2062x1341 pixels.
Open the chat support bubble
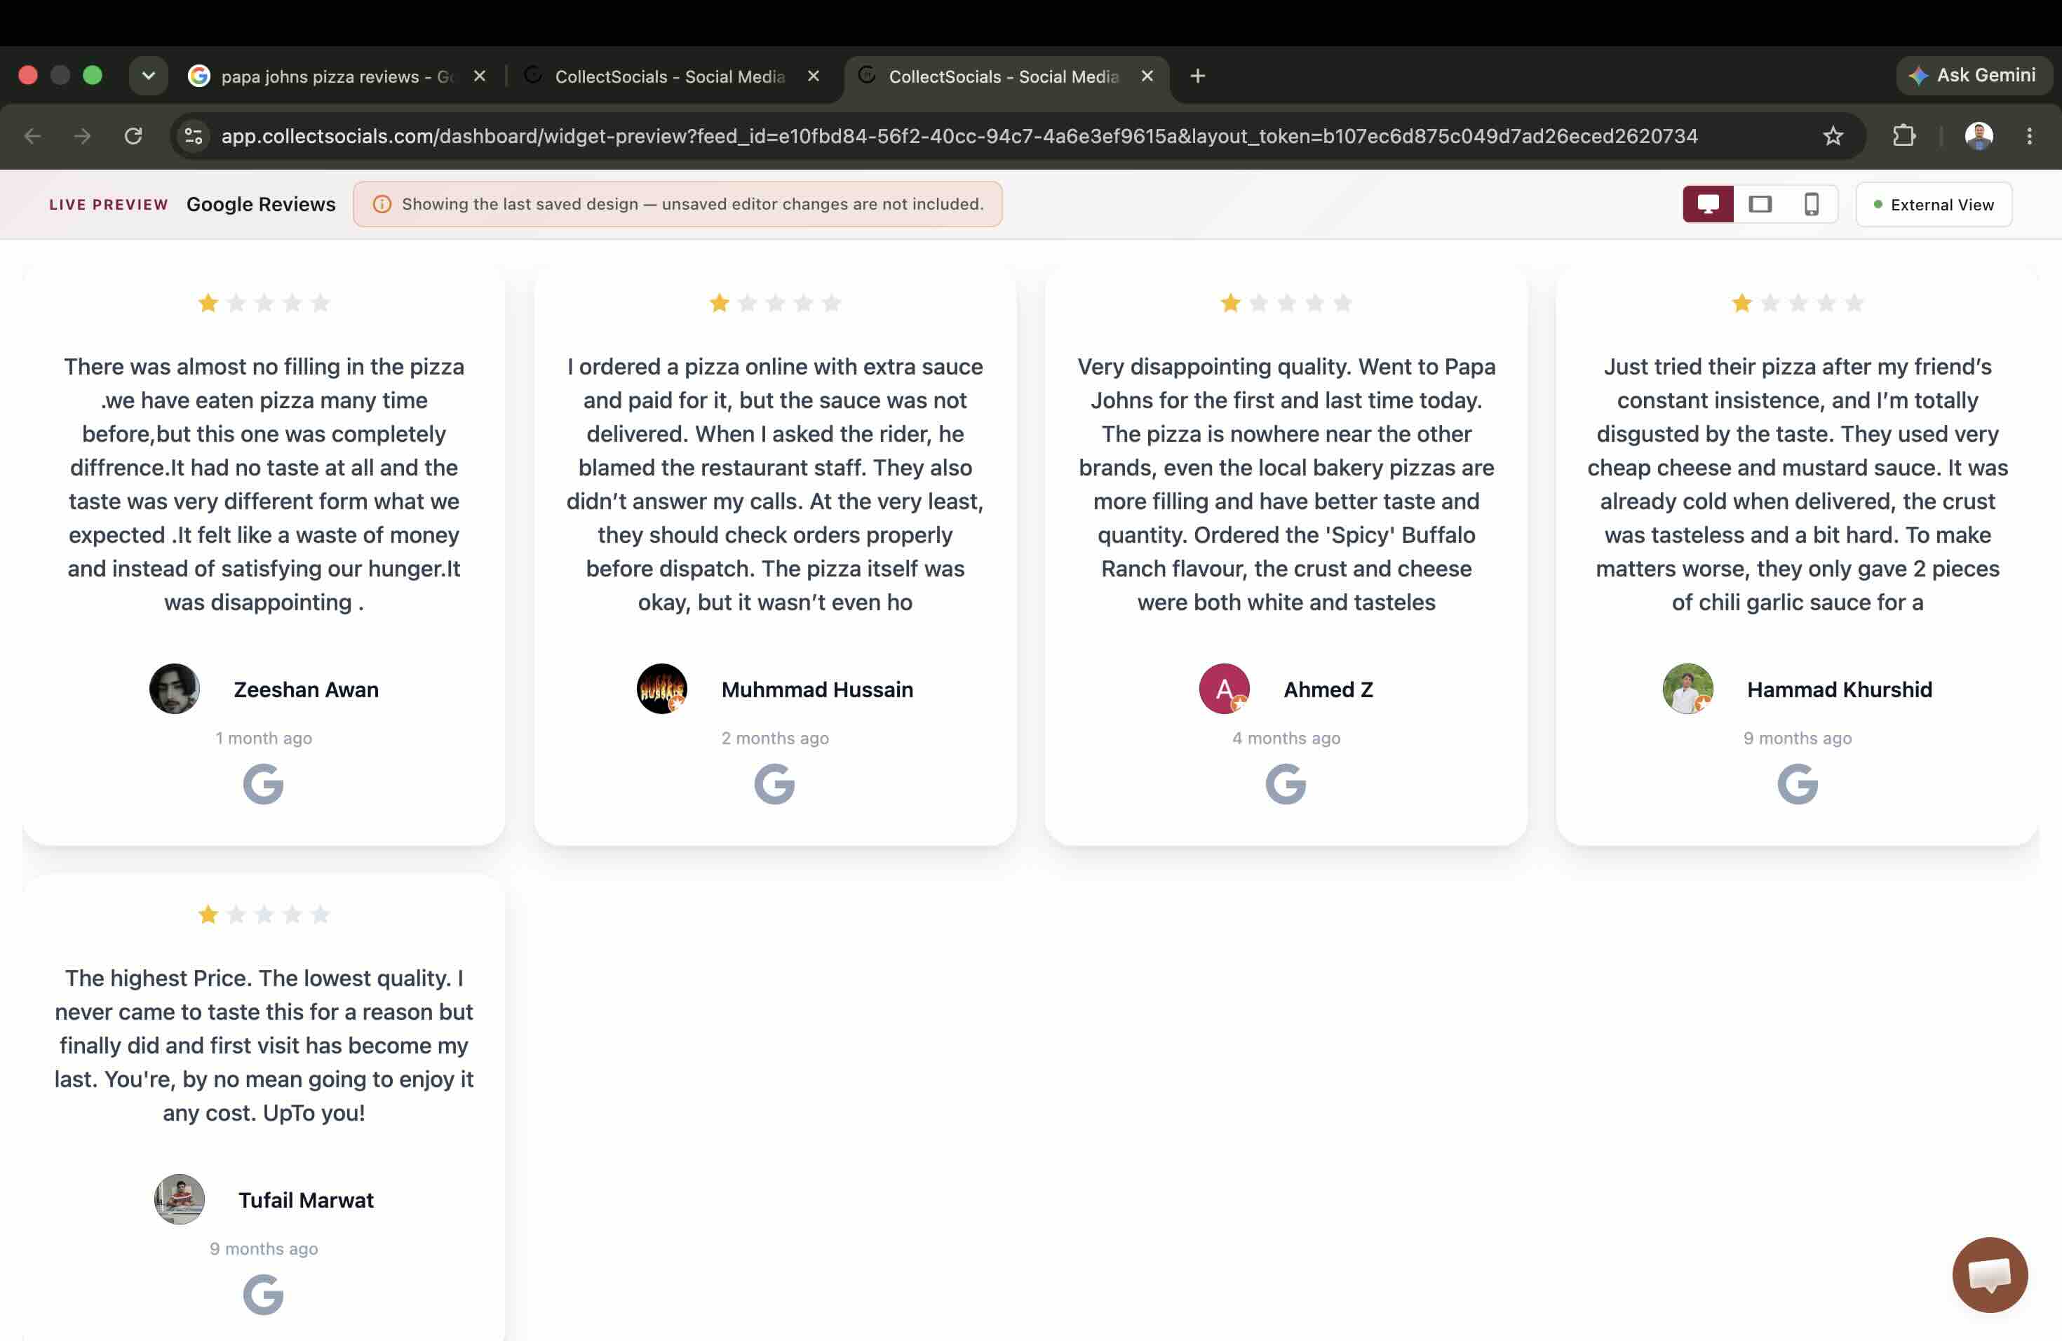tap(1989, 1274)
